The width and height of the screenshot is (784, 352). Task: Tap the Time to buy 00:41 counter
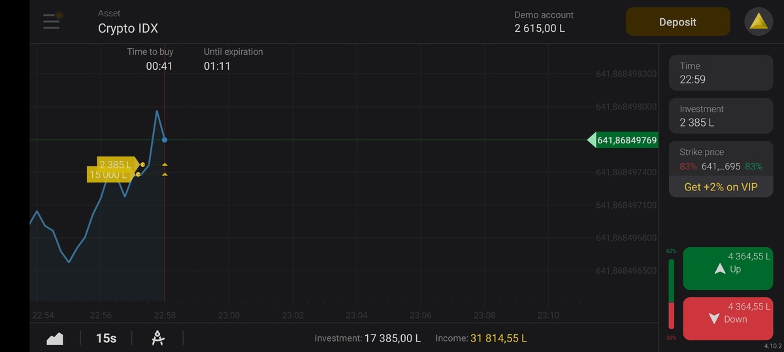click(x=150, y=59)
